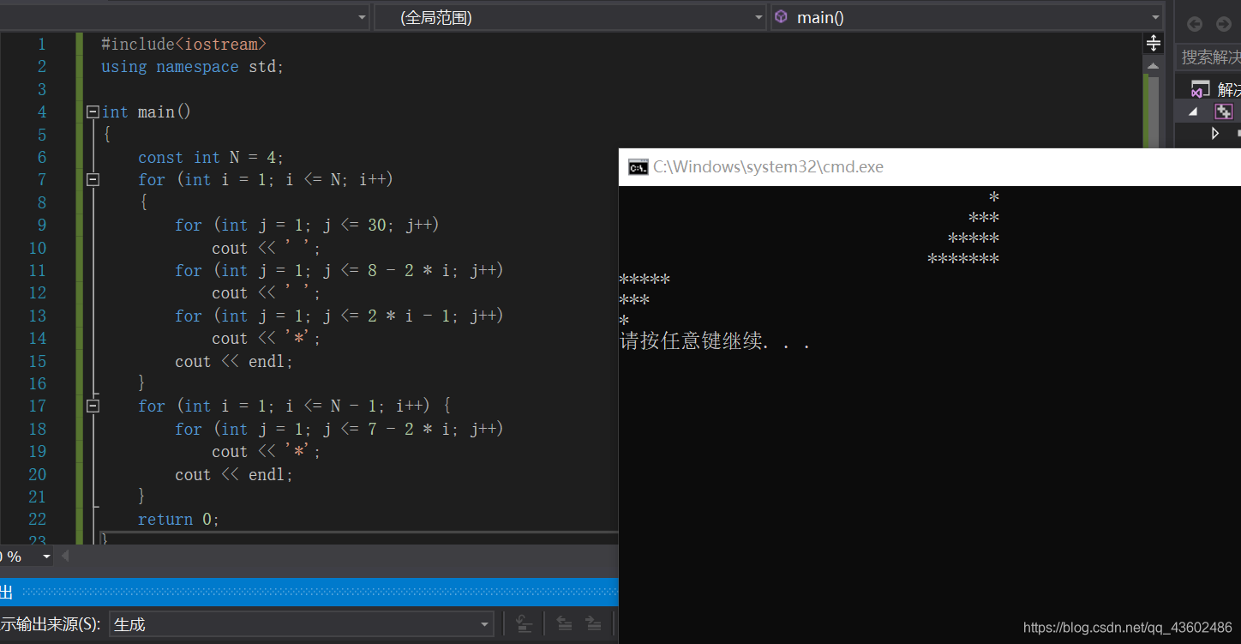Screen dimensions: 1241x644
Task: Click line number 6 in the gutter
Action: coord(41,157)
